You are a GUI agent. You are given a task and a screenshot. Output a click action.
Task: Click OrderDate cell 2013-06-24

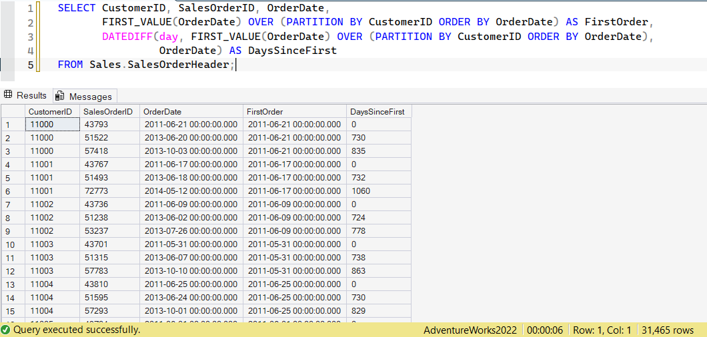tap(191, 298)
